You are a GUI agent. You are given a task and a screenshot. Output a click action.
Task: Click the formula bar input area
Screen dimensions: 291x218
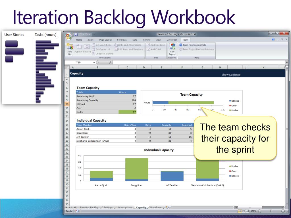tap(199, 62)
